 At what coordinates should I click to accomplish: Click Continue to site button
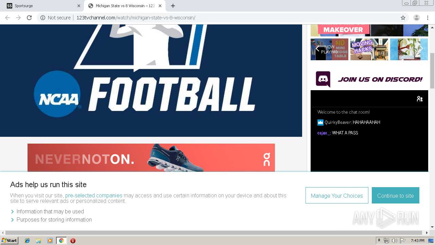(x=396, y=195)
